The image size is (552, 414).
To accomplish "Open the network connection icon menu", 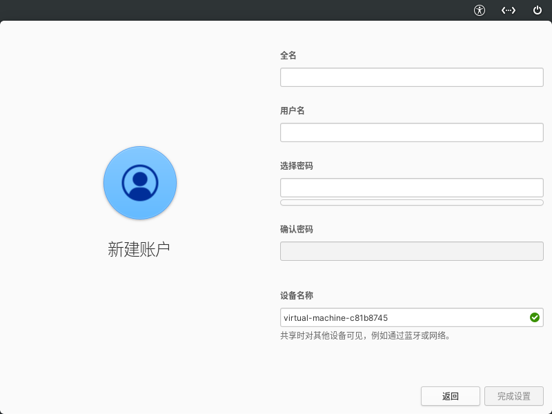I will tap(509, 10).
